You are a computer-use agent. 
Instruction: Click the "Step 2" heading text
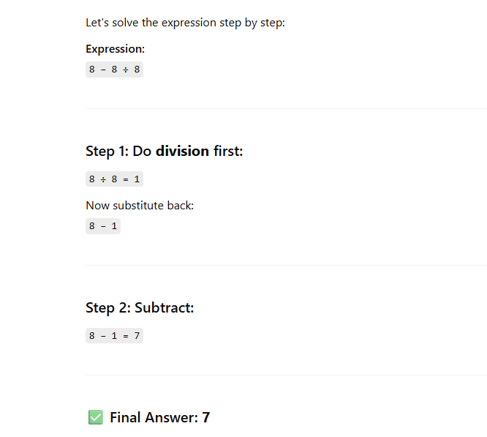coord(107,308)
